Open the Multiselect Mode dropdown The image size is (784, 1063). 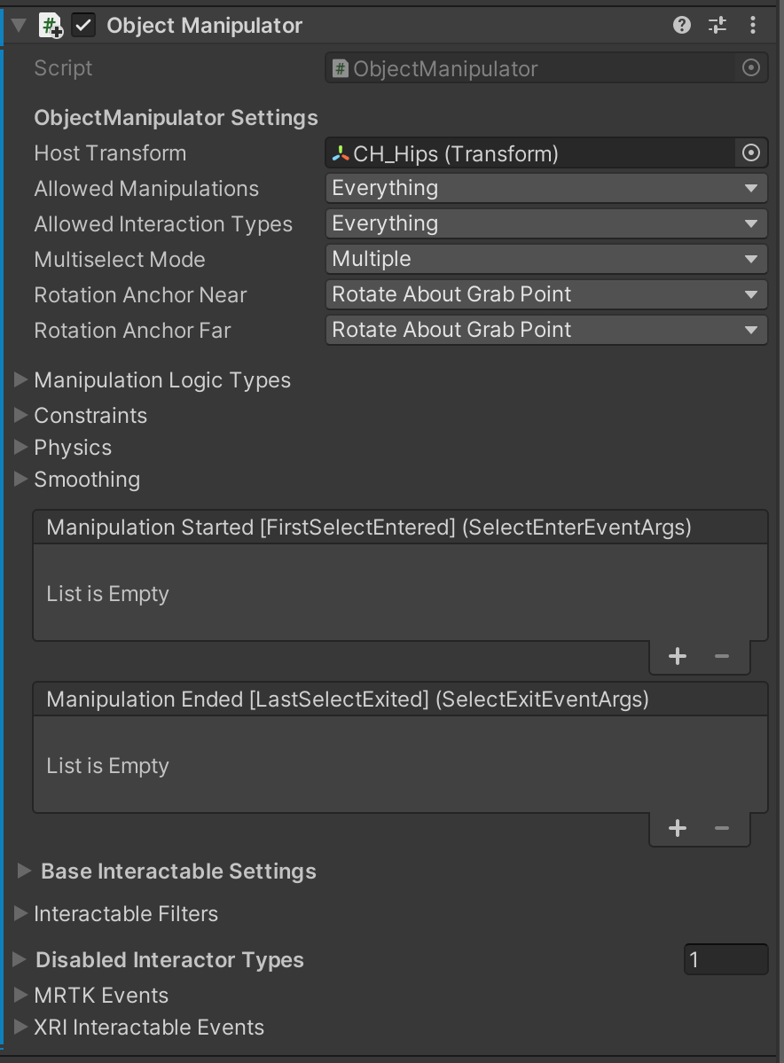pos(545,259)
